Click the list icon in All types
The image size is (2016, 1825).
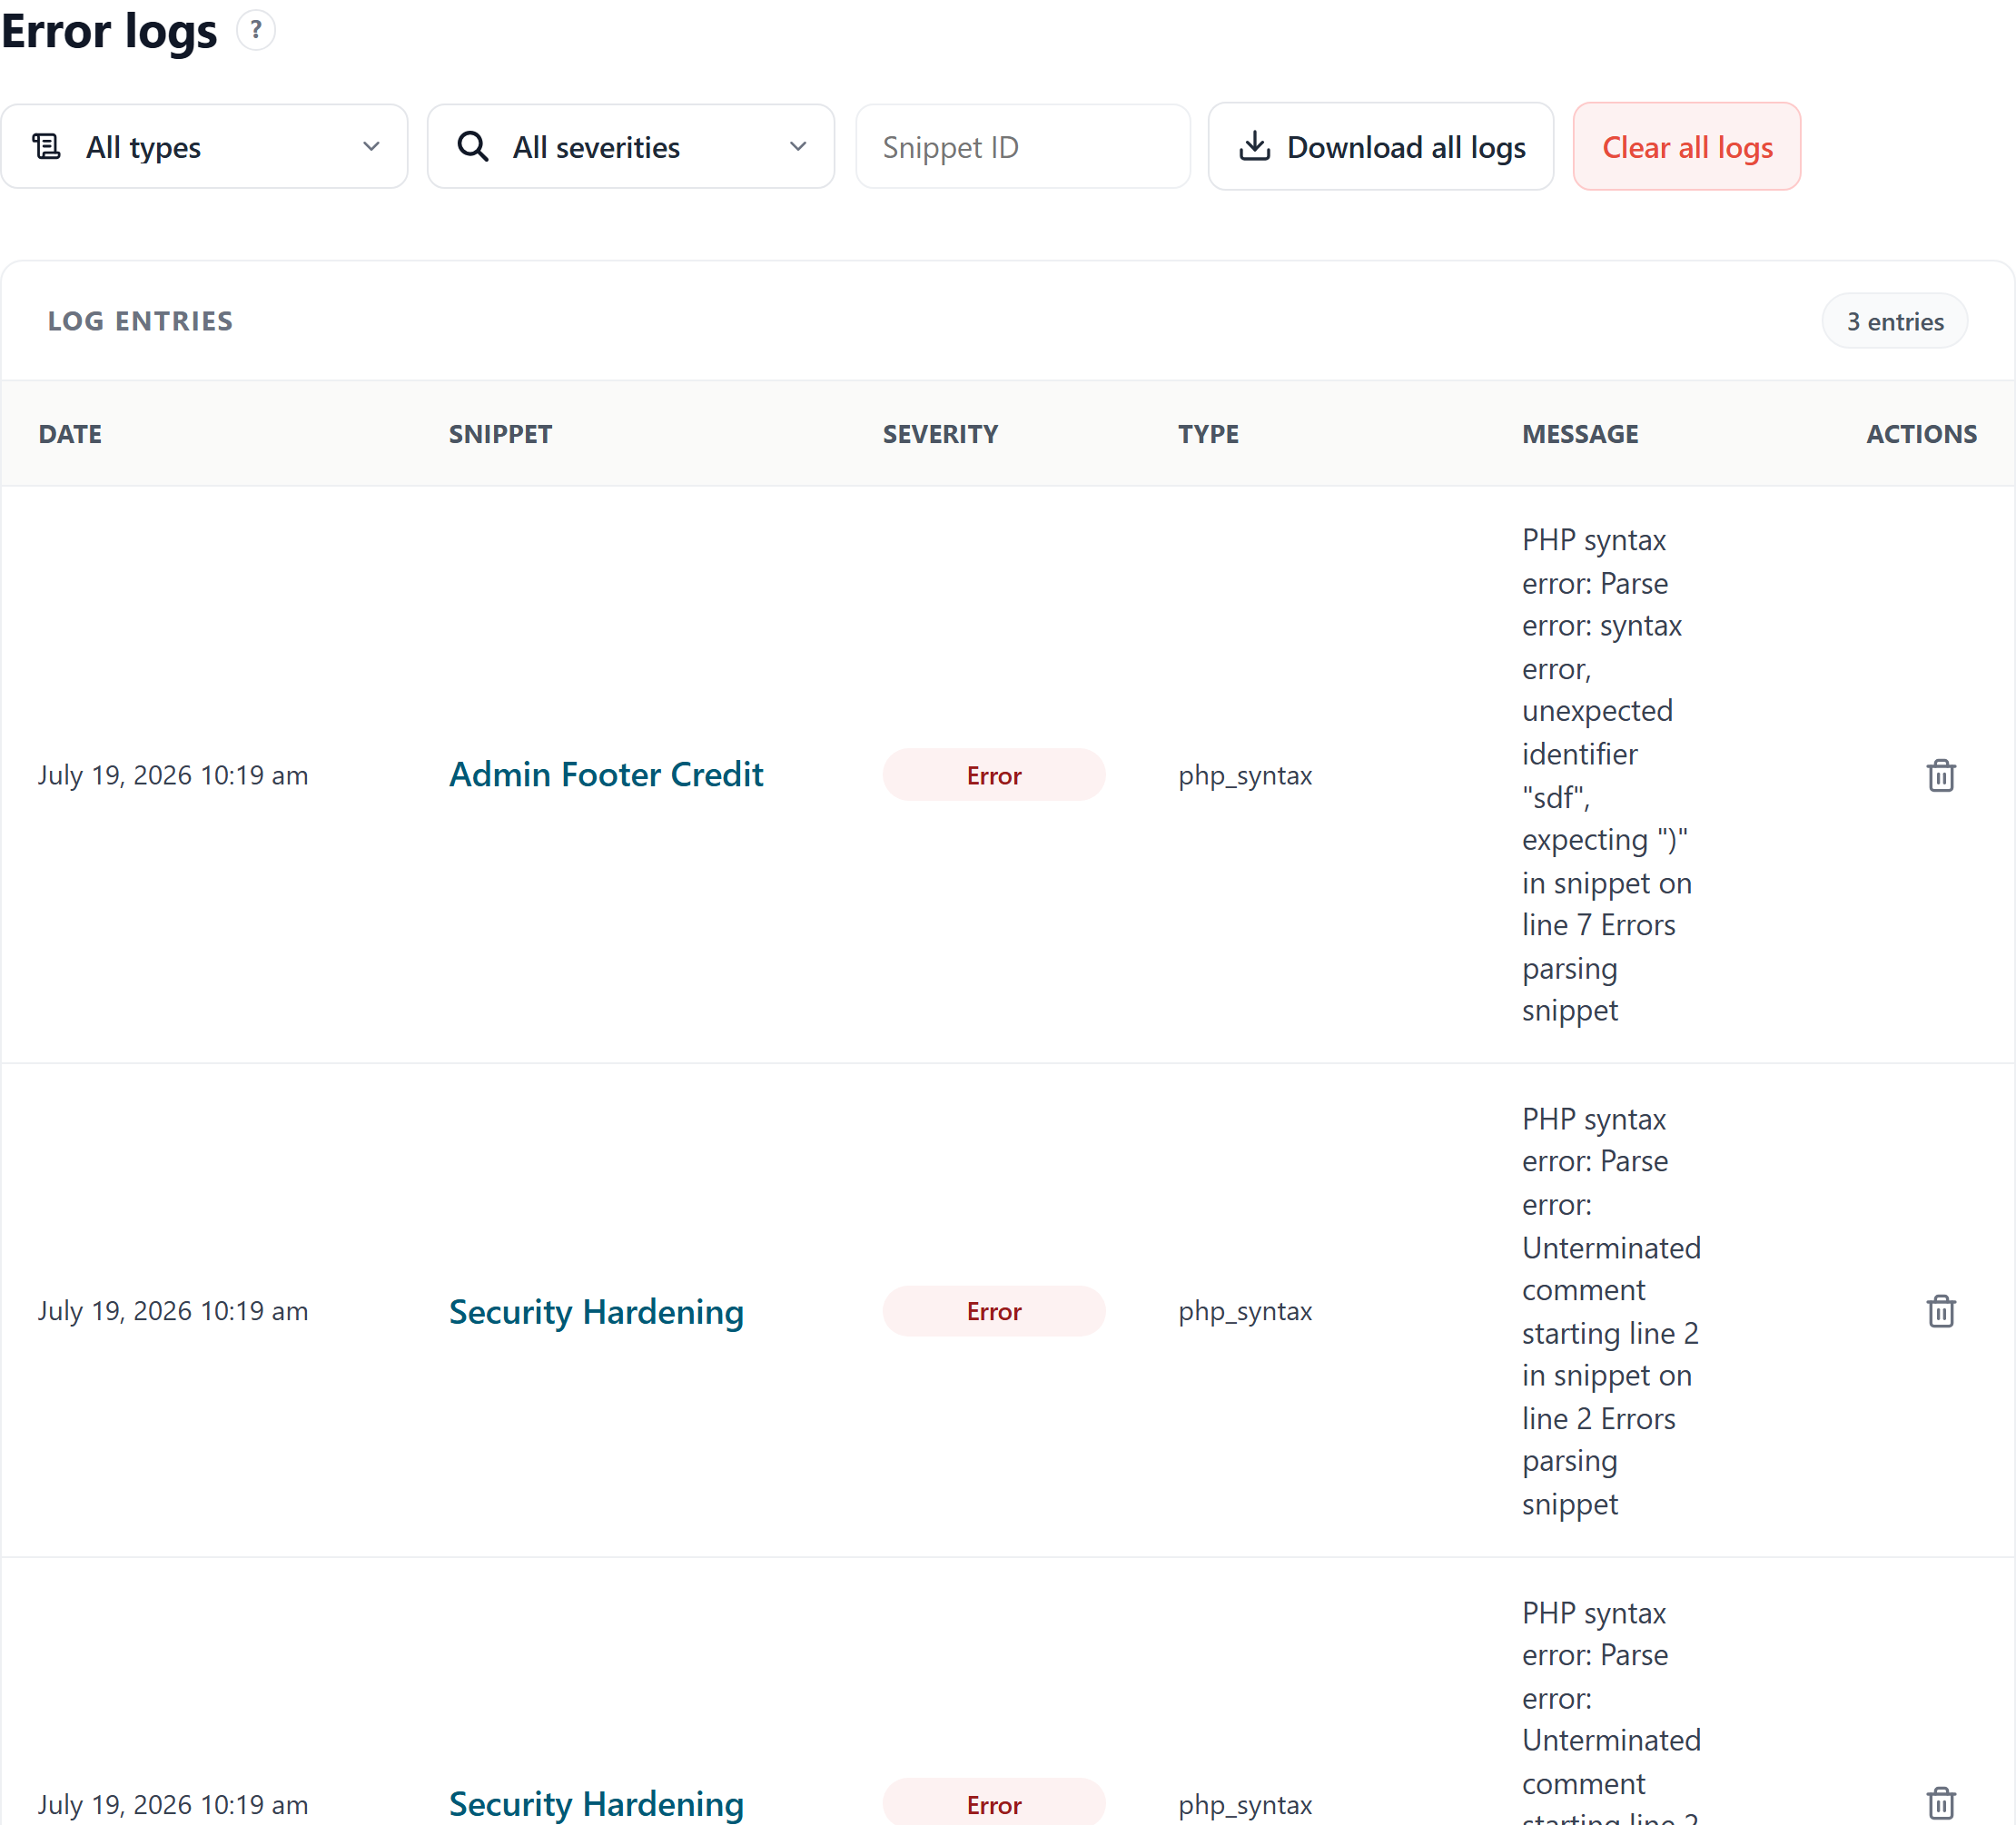(47, 147)
